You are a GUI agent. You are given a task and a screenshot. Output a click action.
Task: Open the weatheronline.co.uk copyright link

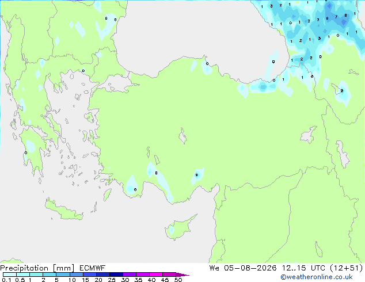tap(317, 277)
